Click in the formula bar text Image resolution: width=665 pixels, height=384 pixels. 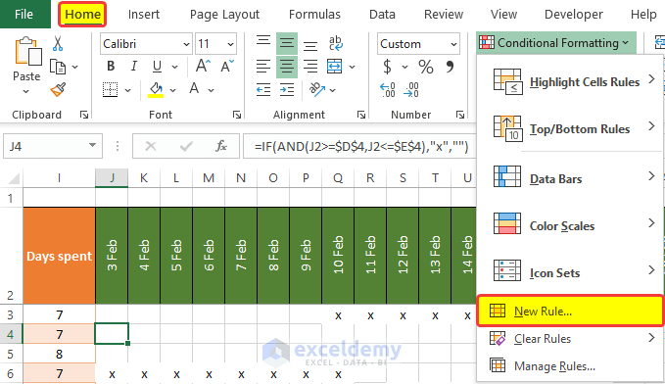tap(361, 146)
